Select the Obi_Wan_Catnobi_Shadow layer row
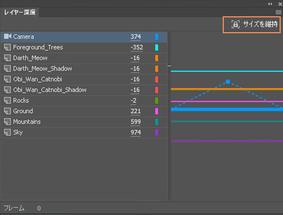Screen dimensions: 283x215 50,90
